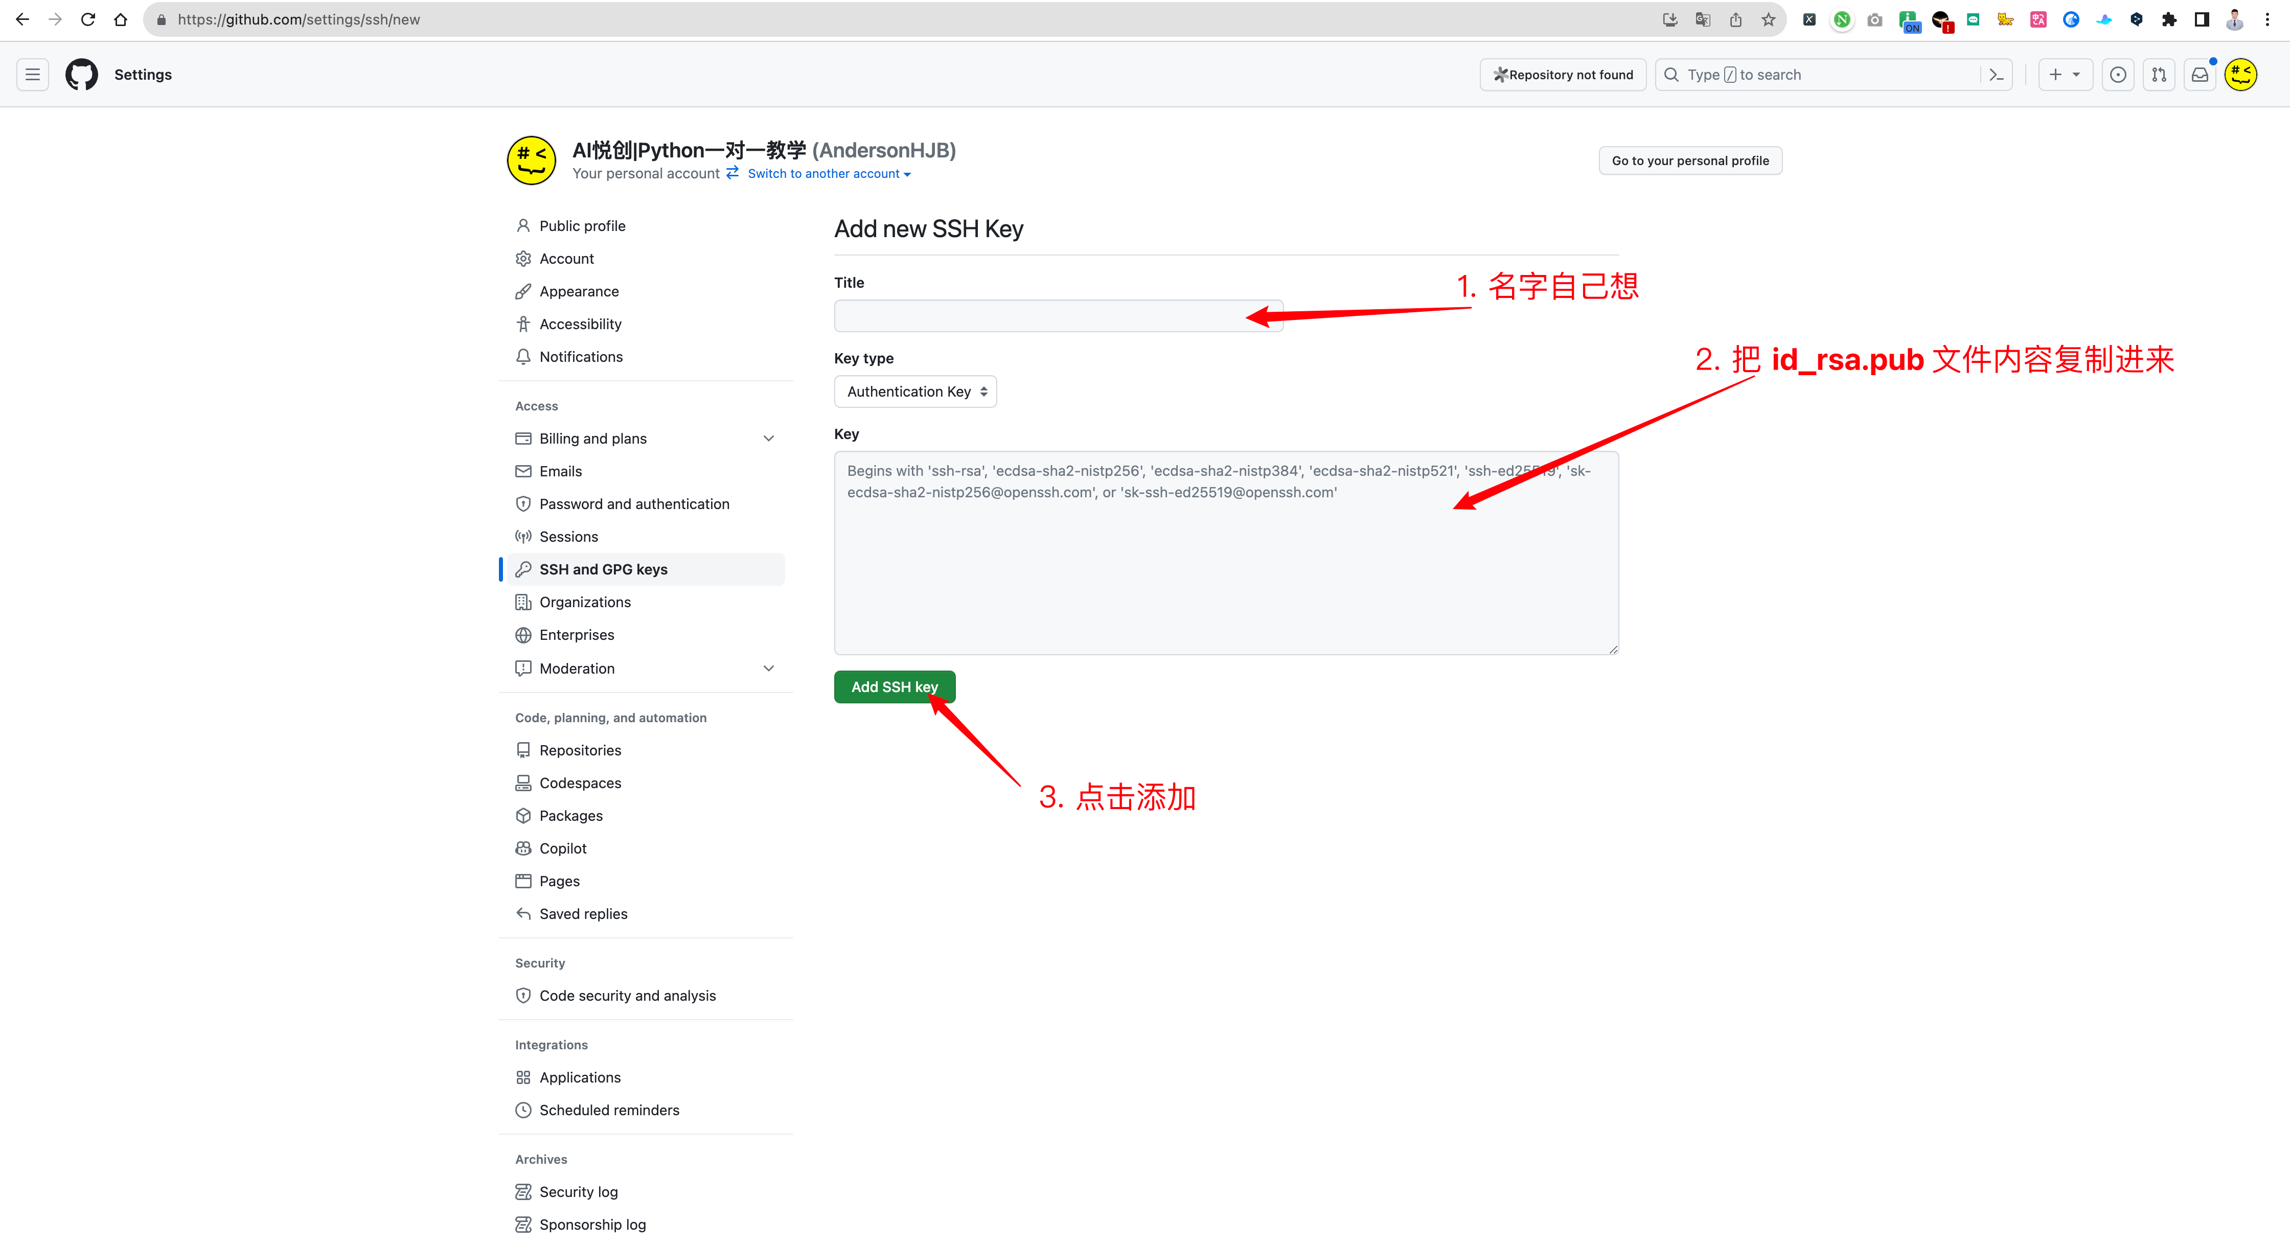Click browser back arrow
Image resolution: width=2290 pixels, height=1243 pixels.
[22, 19]
